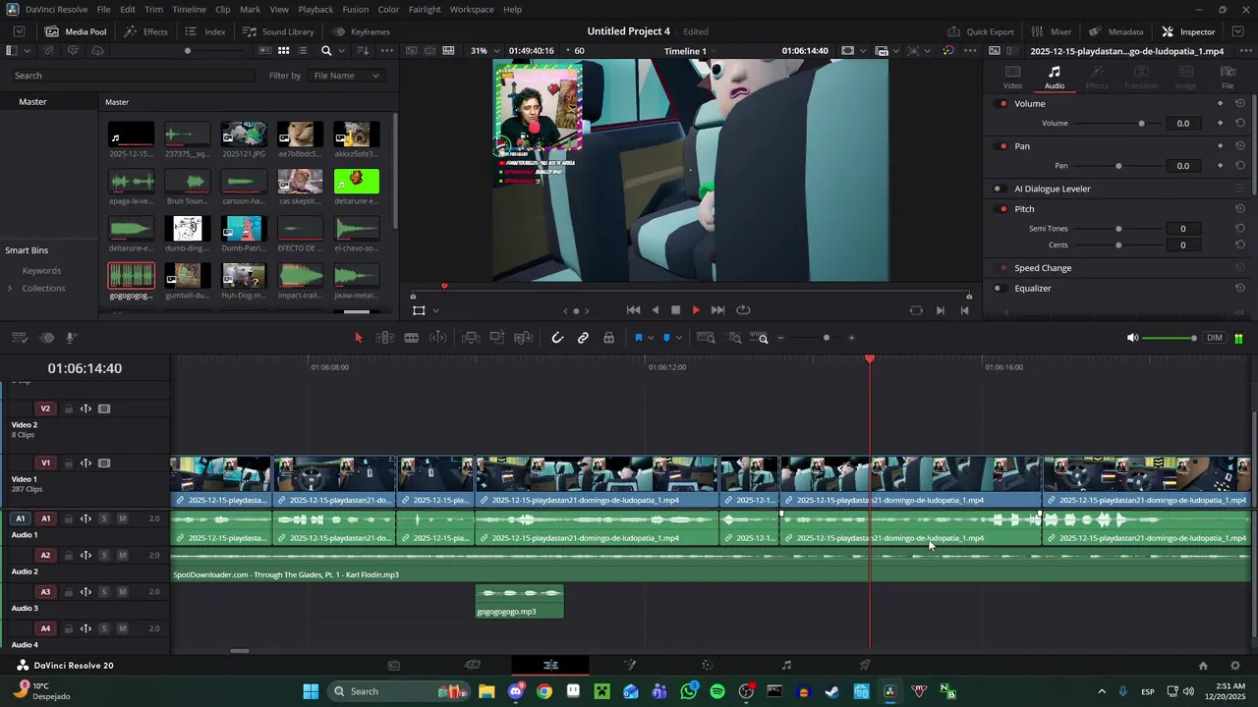Toggle the Position Lock padlock icon
The image size is (1258, 707).
(x=608, y=338)
